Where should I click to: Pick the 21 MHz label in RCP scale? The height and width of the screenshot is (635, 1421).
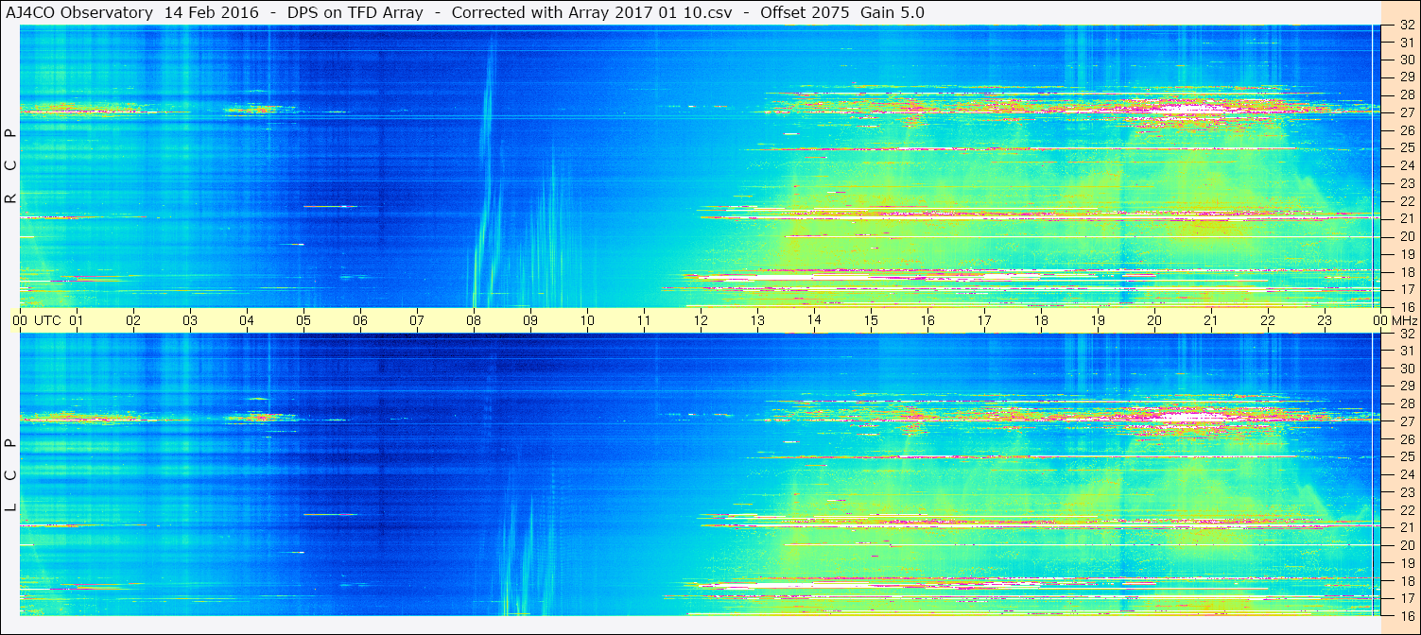click(1406, 219)
